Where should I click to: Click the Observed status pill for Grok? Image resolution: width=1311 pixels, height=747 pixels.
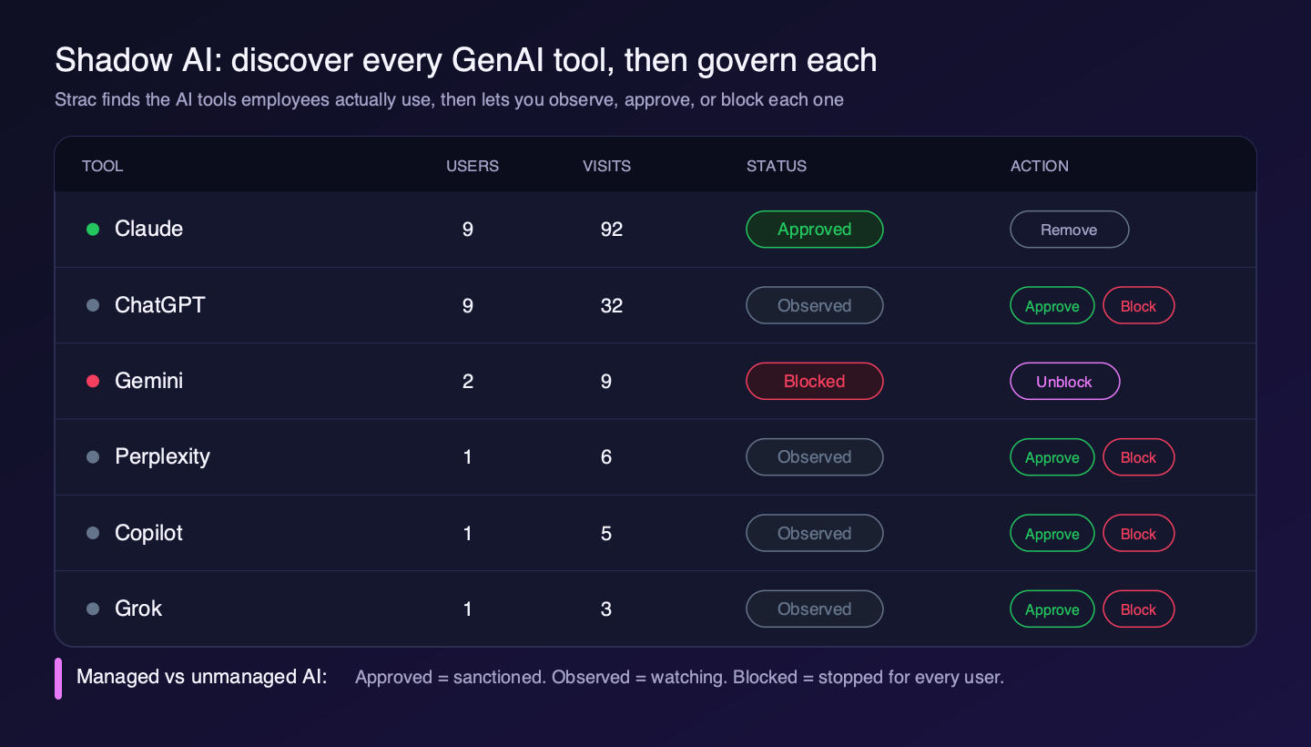point(815,609)
